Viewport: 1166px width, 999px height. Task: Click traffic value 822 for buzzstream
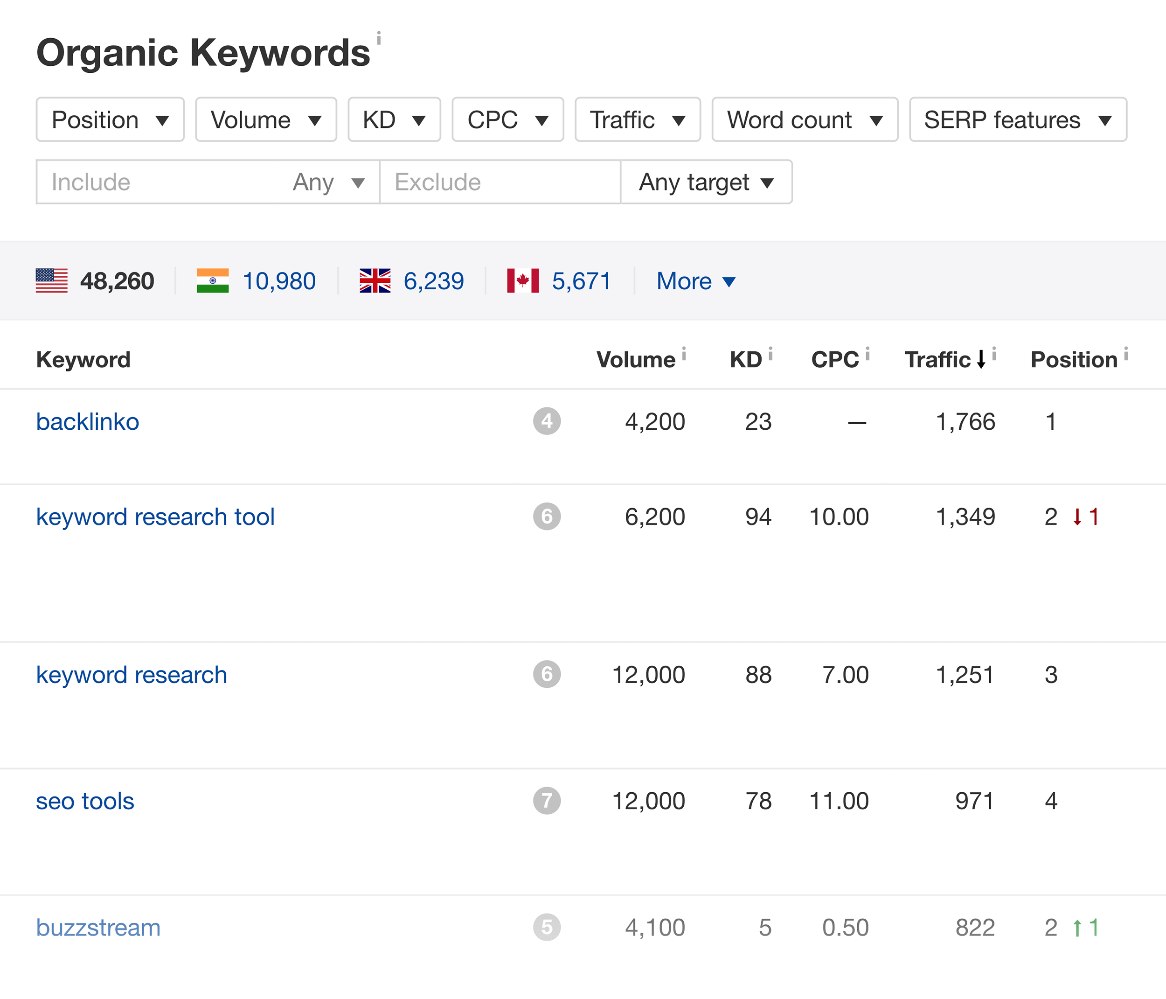[975, 928]
